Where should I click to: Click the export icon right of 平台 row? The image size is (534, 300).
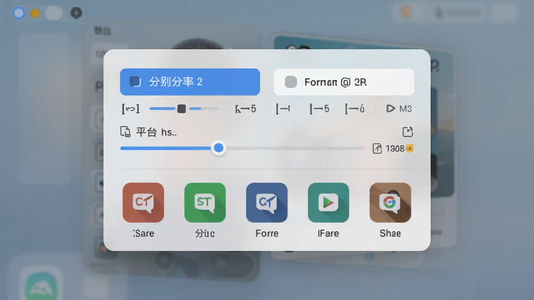pos(408,132)
